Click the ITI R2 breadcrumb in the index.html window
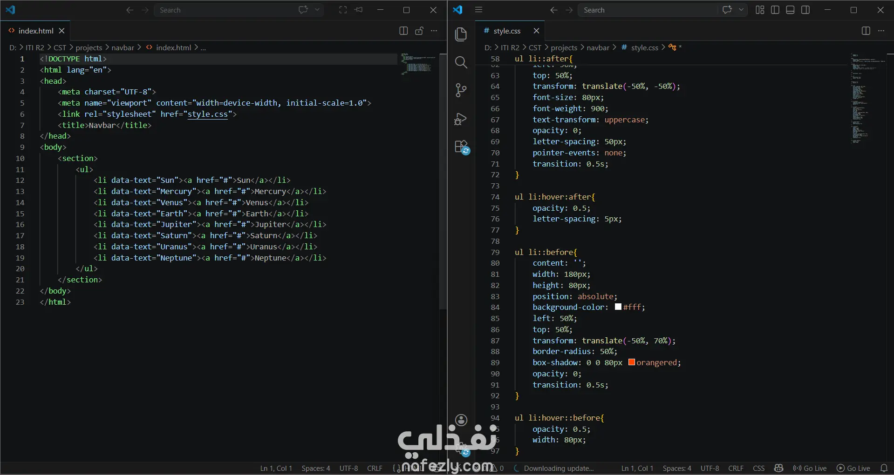 [34, 47]
